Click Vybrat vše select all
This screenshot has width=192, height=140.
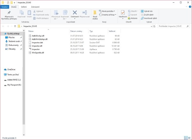[x=147, y=11]
